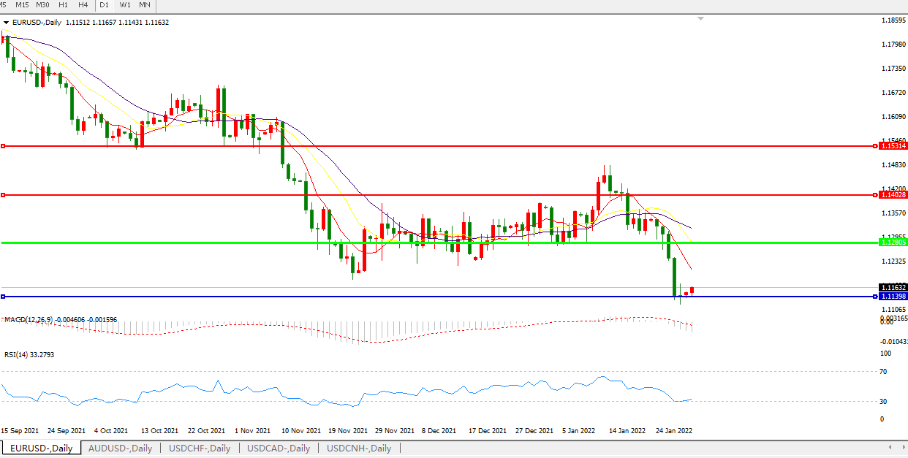This screenshot has height=458, width=908.
Task: Click the blue 1.11398 price label
Action: 893,296
